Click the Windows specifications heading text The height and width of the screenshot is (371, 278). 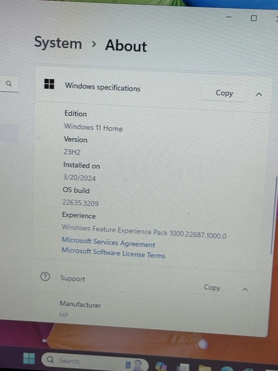pyautogui.click(x=103, y=87)
